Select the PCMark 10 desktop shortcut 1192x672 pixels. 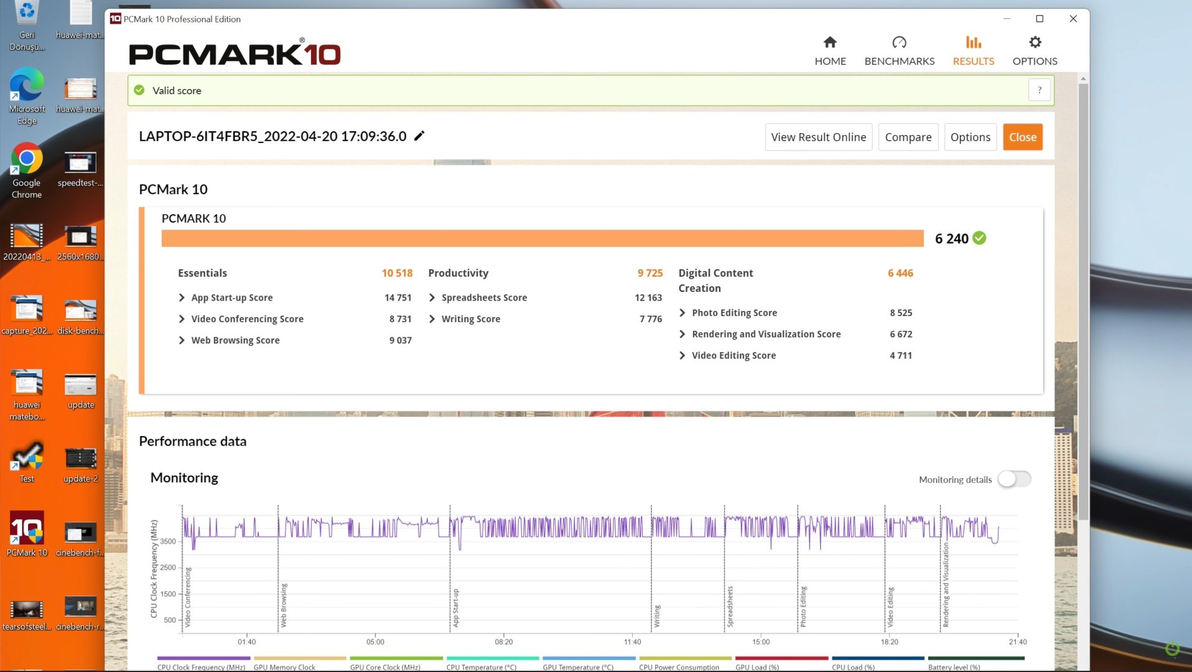(x=27, y=534)
